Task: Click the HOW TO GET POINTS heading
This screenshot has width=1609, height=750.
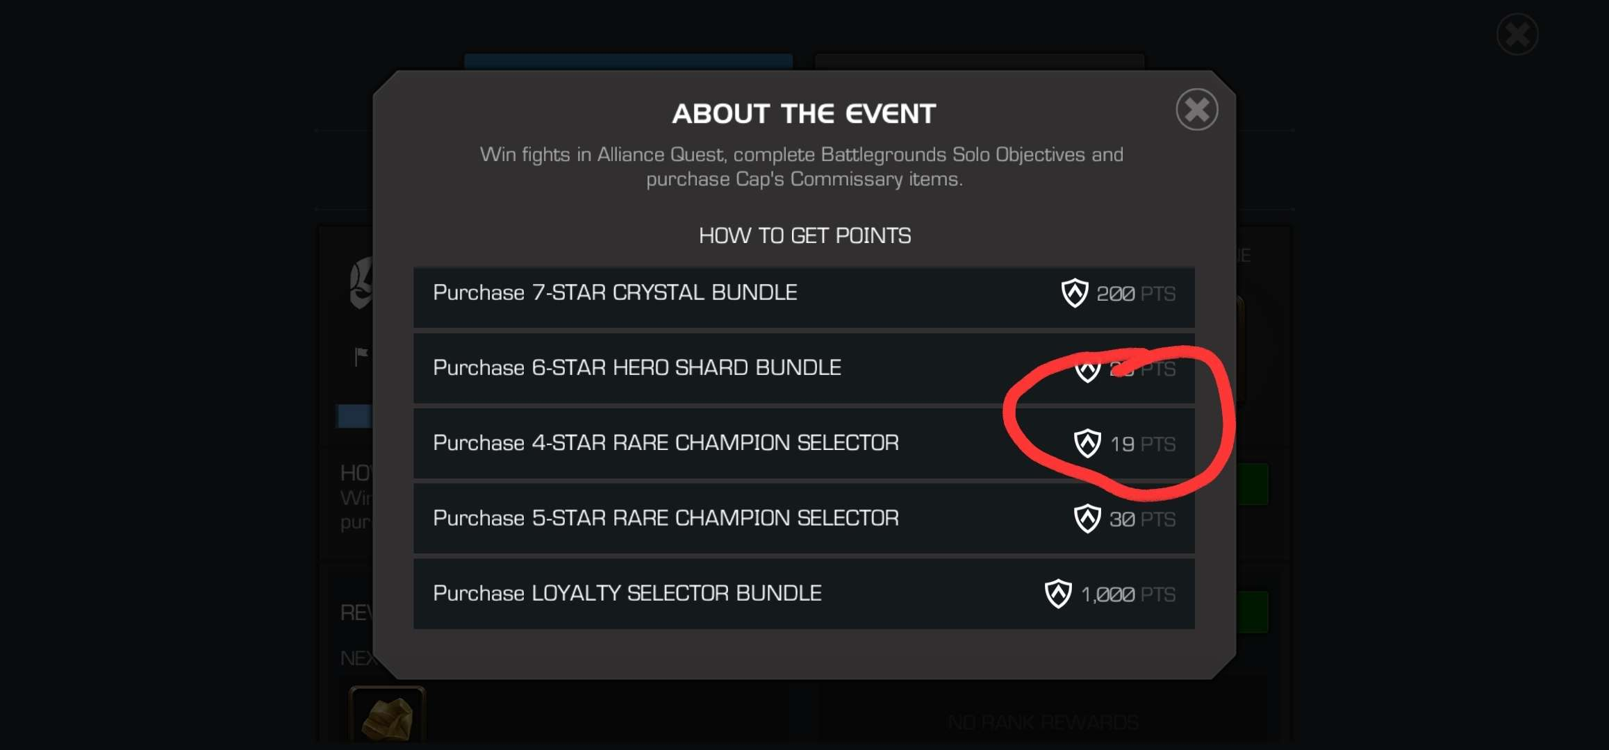Action: tap(804, 236)
